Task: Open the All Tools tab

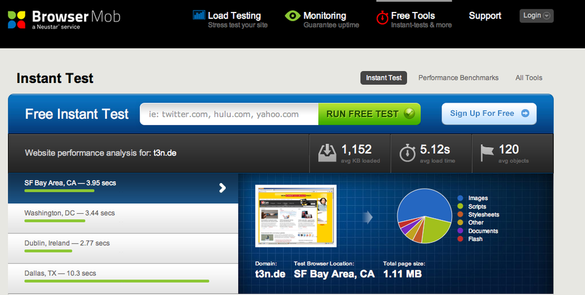Action: 528,78
